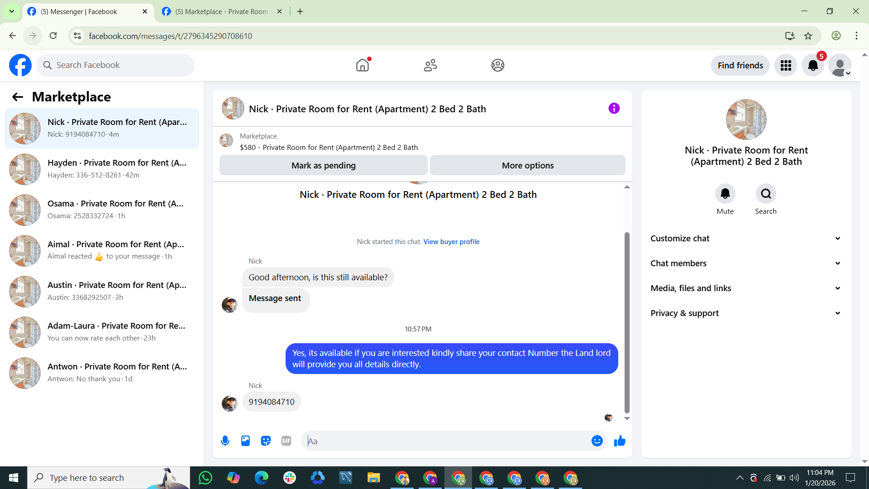Open the Facebook logo home link
The height and width of the screenshot is (489, 869).
point(20,65)
